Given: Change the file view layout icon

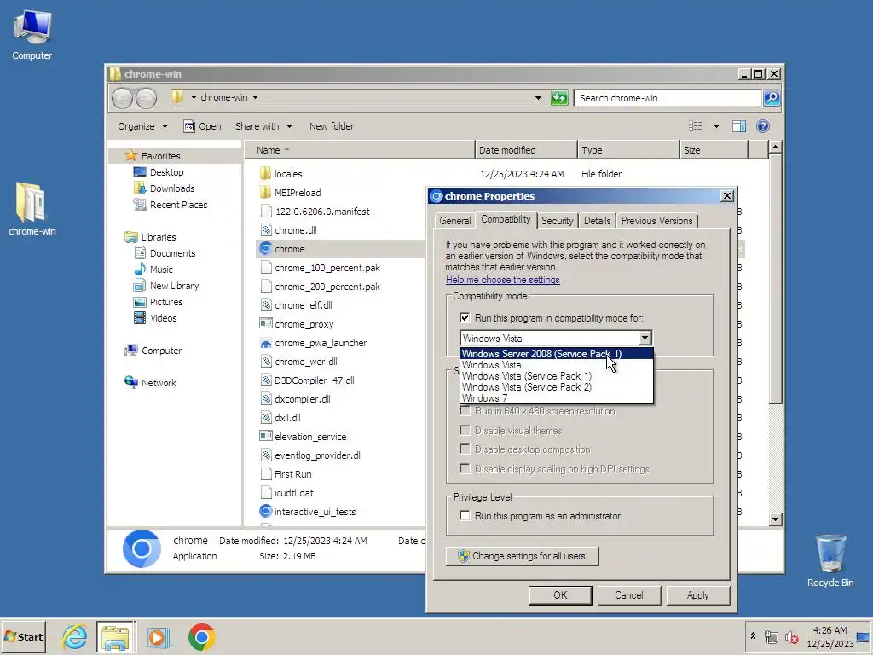Looking at the screenshot, I should pos(696,126).
